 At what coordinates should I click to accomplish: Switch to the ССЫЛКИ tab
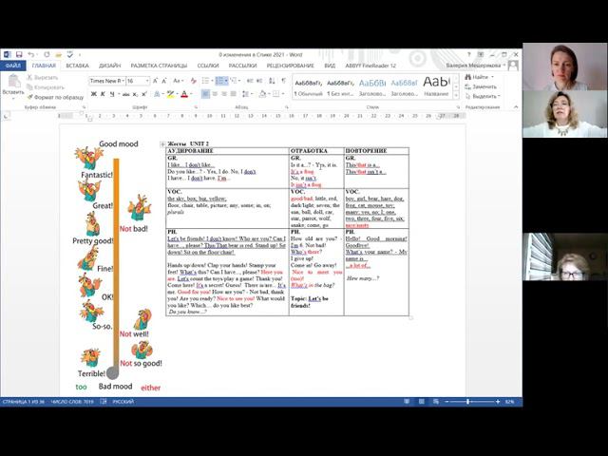(208, 66)
